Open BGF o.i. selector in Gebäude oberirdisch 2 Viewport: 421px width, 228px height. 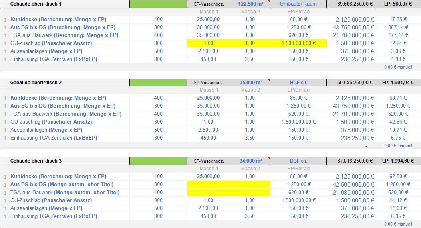(298, 83)
